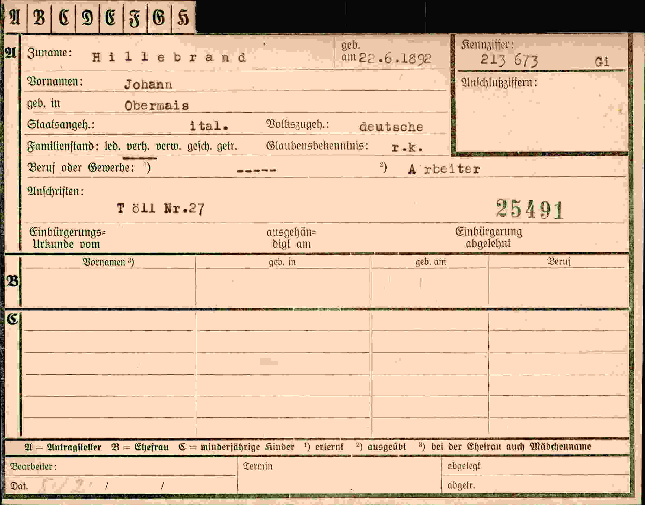Click the 'abgetr.' field
The image size is (645, 505).
coord(535,484)
